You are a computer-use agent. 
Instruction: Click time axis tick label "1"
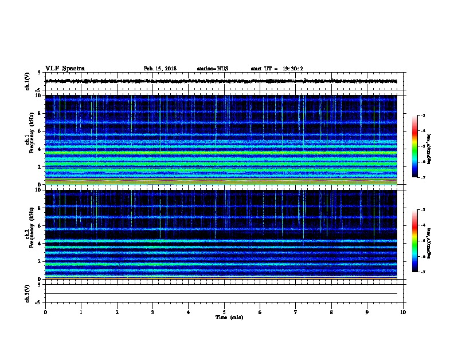click(x=81, y=312)
